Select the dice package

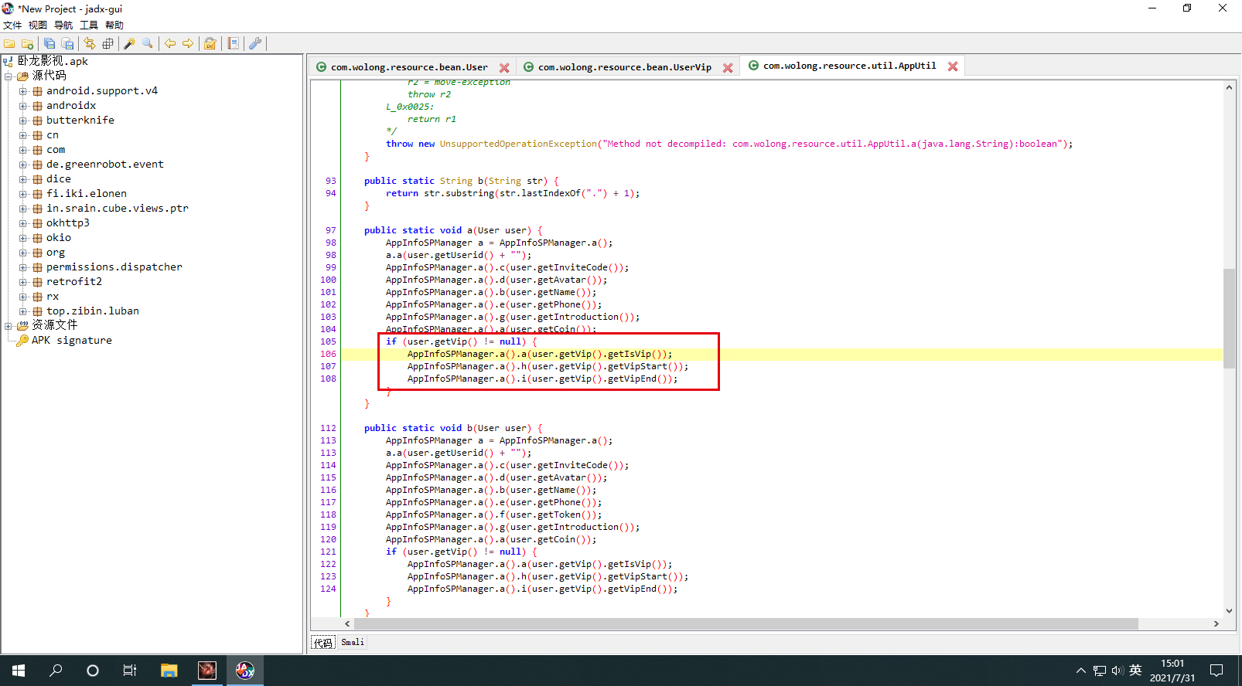[x=58, y=179]
